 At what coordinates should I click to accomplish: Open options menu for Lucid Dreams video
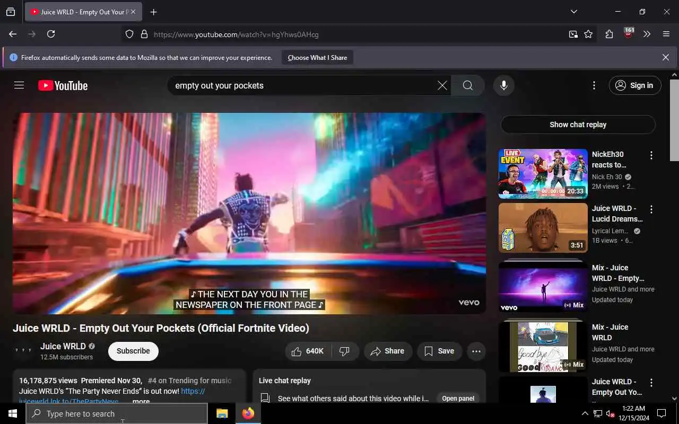(x=651, y=209)
